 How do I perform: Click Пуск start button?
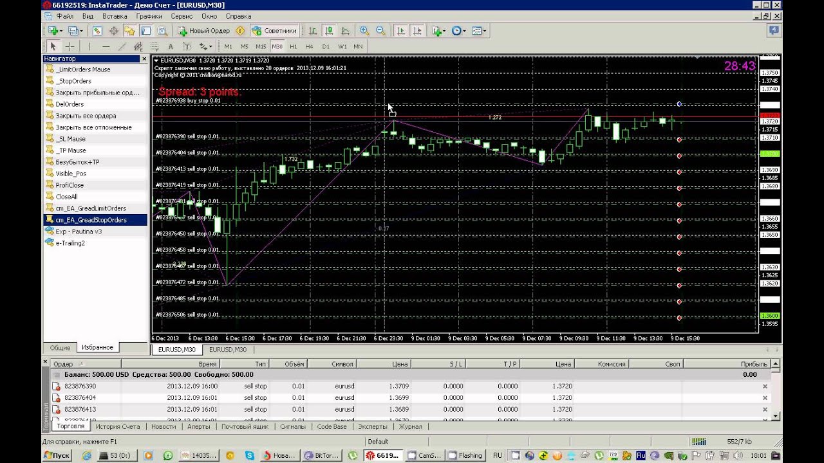coord(57,455)
